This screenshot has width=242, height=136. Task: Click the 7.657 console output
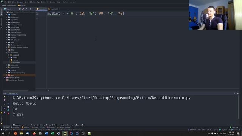pyautogui.click(x=18, y=114)
